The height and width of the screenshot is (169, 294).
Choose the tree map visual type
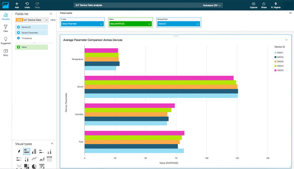pos(26,166)
